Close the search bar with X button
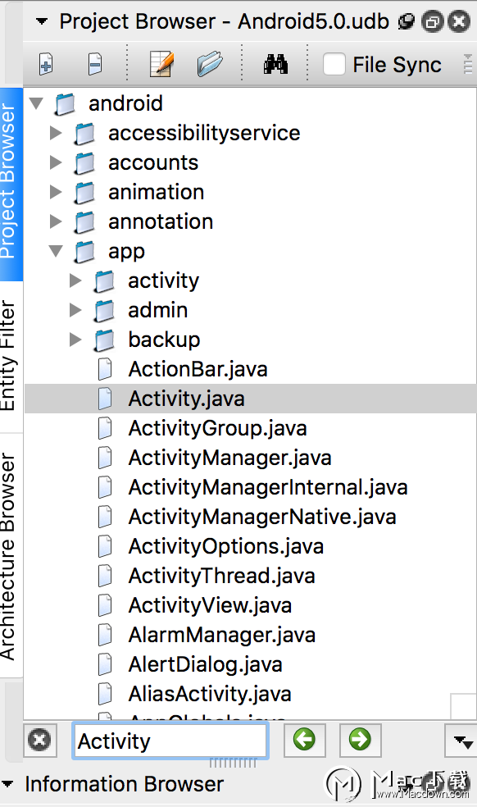The height and width of the screenshot is (807, 477). (39, 740)
